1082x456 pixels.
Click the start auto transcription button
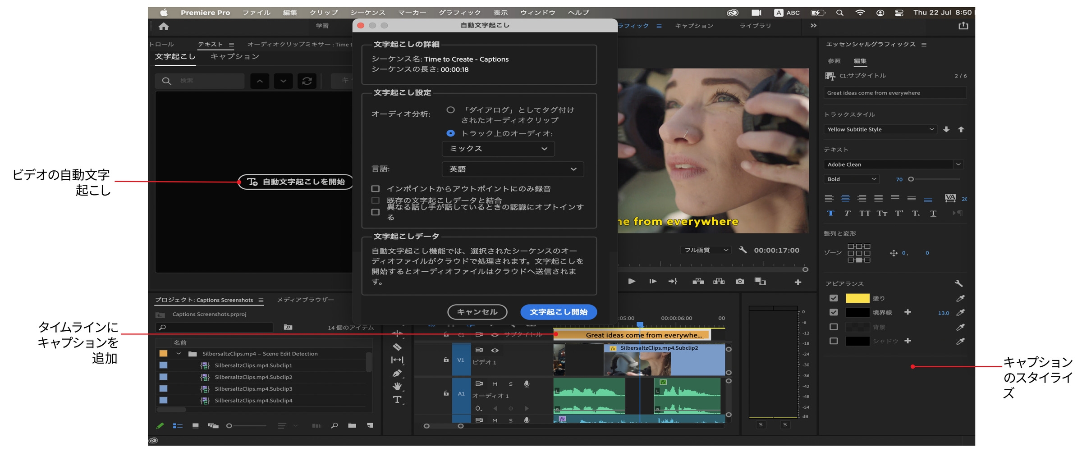coord(296,182)
